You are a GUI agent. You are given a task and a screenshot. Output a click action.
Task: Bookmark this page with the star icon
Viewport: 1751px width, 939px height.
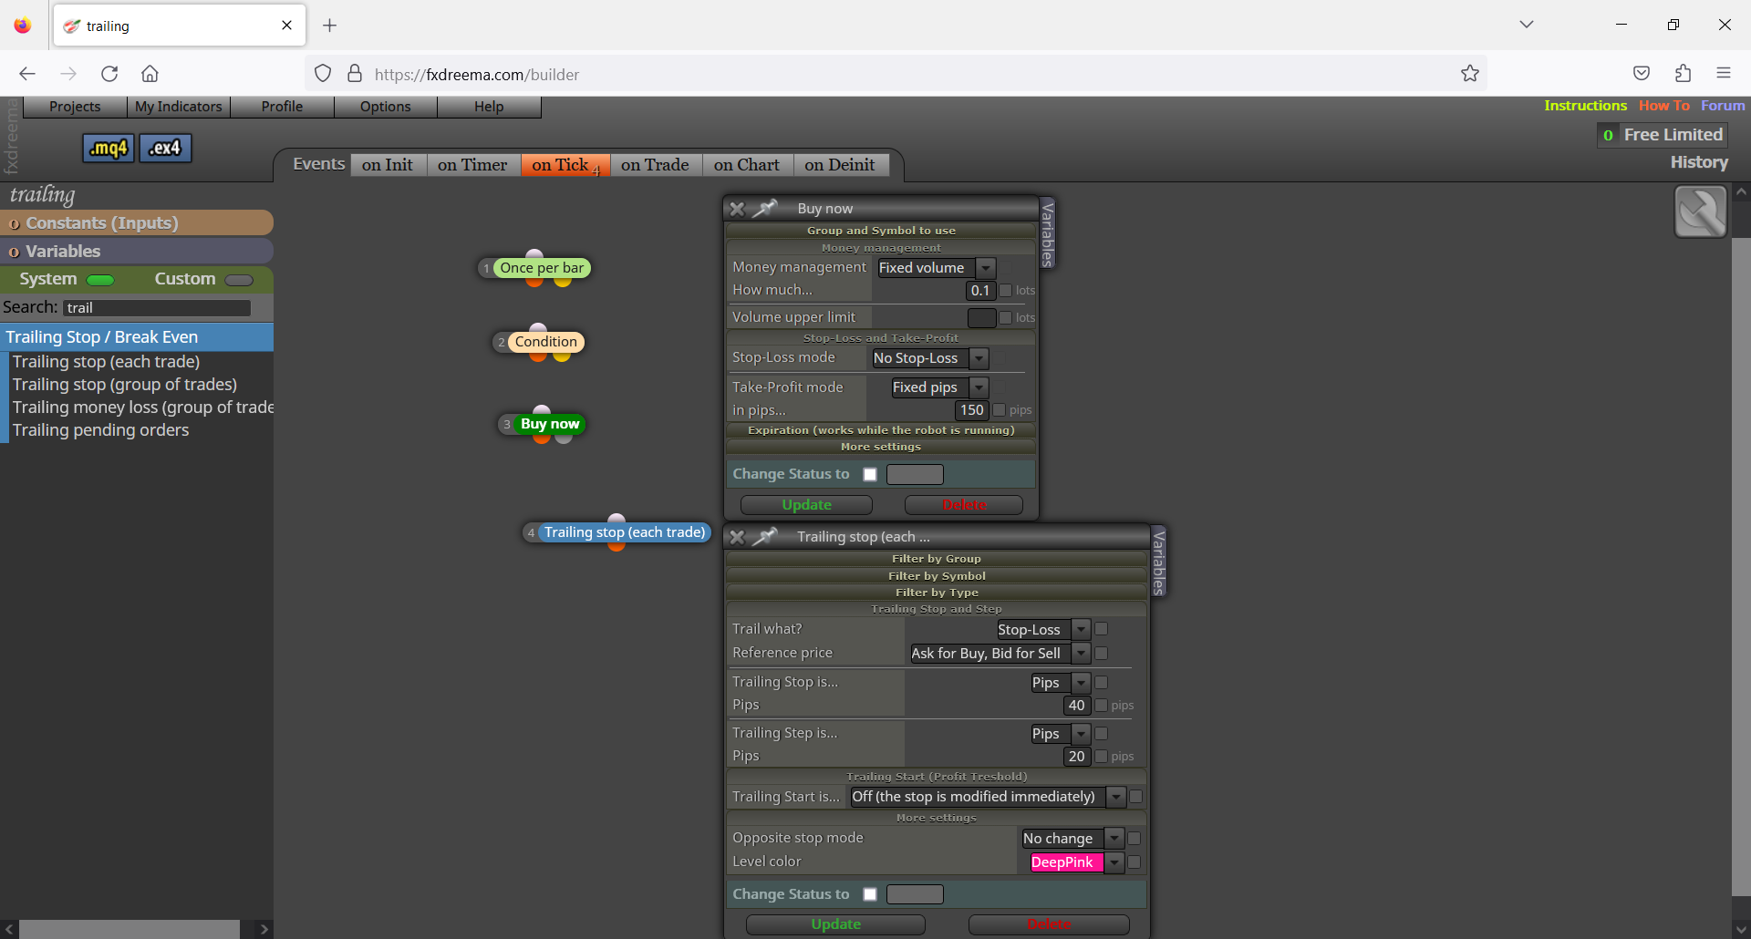(x=1469, y=74)
